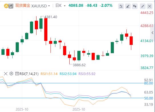Click the 闭 market closed badge
155x112 pixels.
pos(11,6)
